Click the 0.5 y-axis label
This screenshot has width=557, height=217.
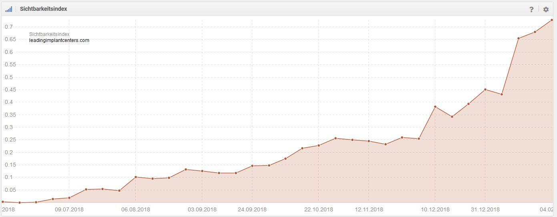(x=9, y=77)
